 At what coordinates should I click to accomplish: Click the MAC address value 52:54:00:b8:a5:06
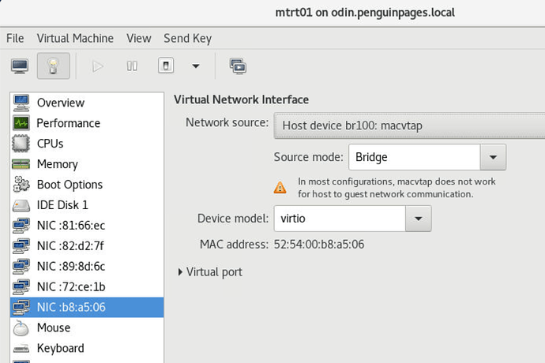319,244
